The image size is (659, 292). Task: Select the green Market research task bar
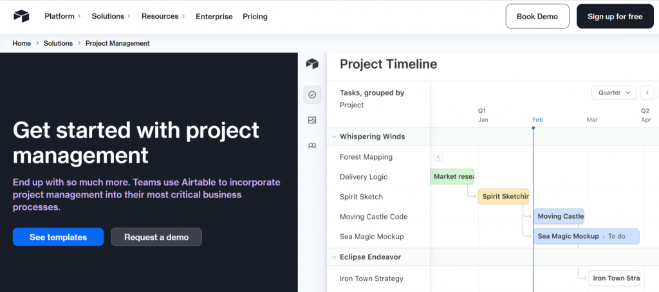(452, 176)
